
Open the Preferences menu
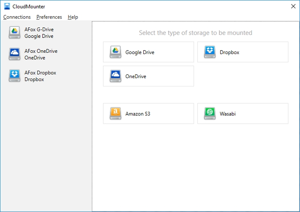click(x=49, y=17)
